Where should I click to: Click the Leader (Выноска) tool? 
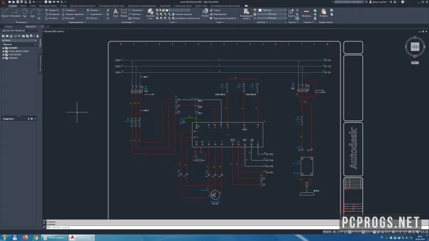135,14
